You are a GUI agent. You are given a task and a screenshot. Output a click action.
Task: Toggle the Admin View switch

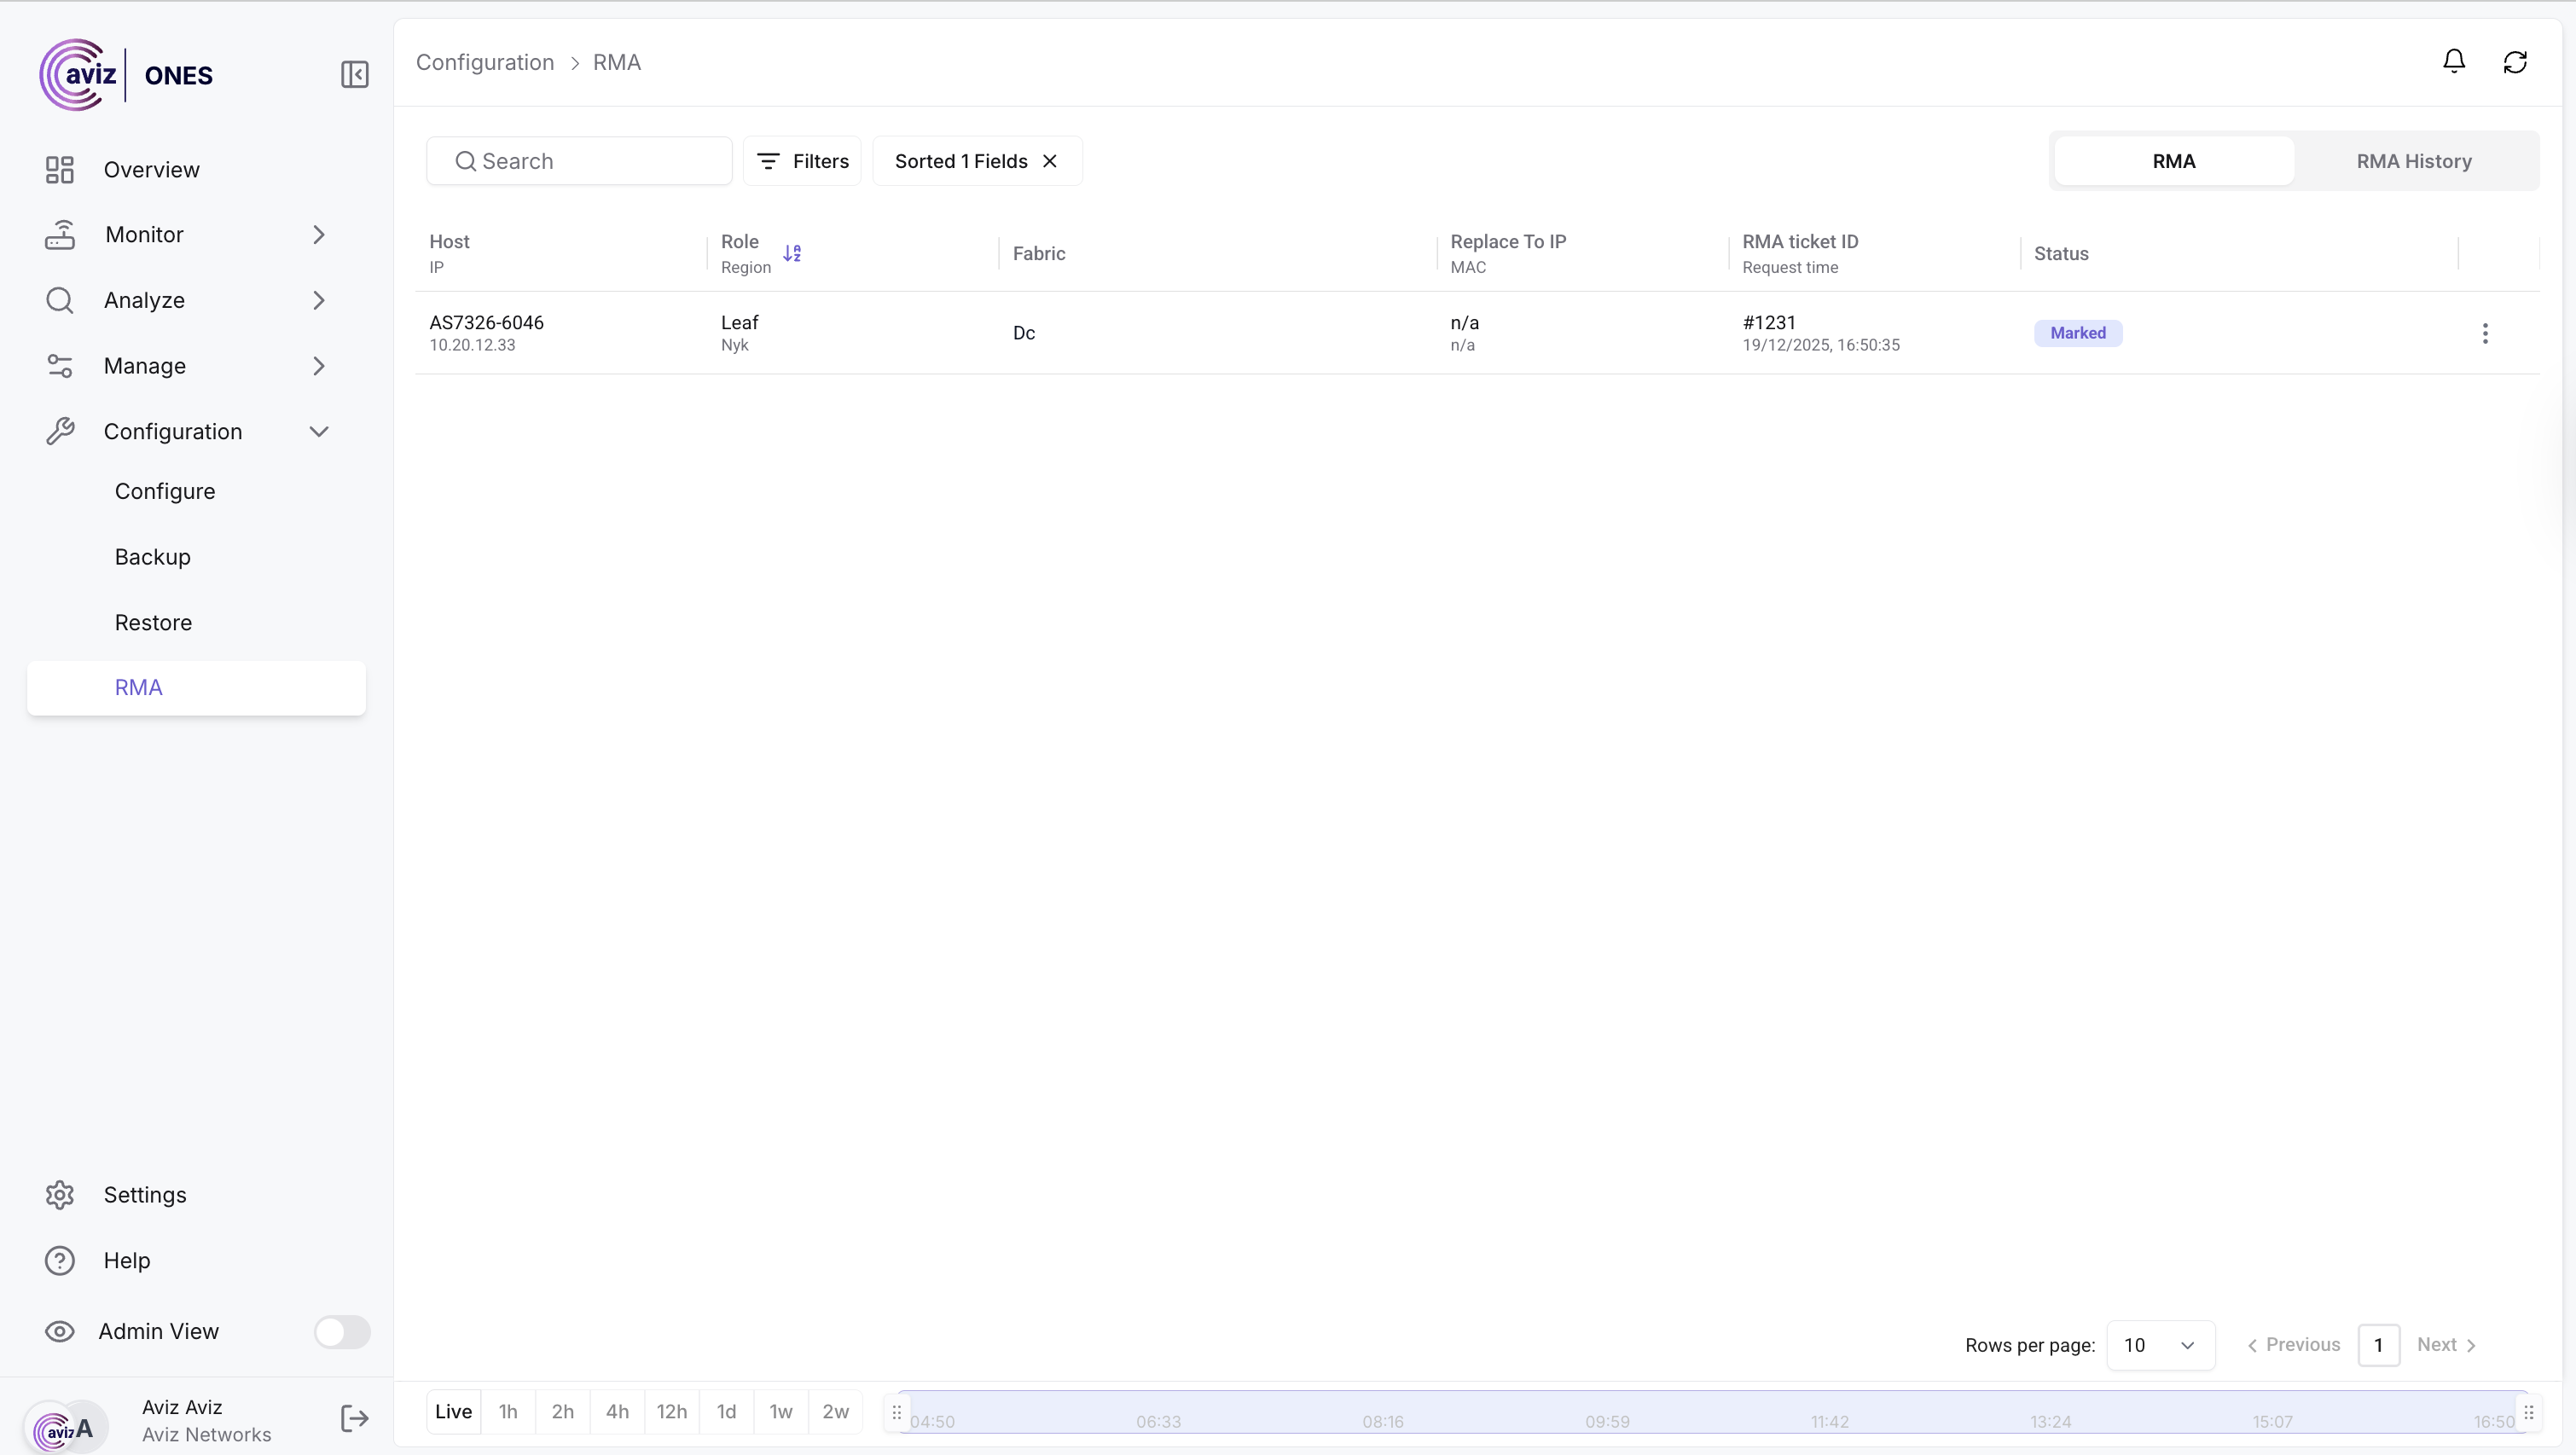click(x=342, y=1331)
